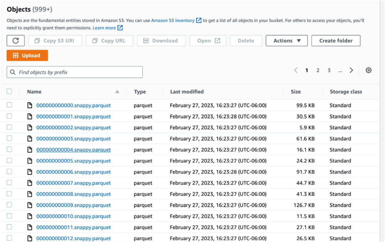The width and height of the screenshot is (385, 242).
Task: Click the 126.7 KB size value
Action: tap(304, 205)
